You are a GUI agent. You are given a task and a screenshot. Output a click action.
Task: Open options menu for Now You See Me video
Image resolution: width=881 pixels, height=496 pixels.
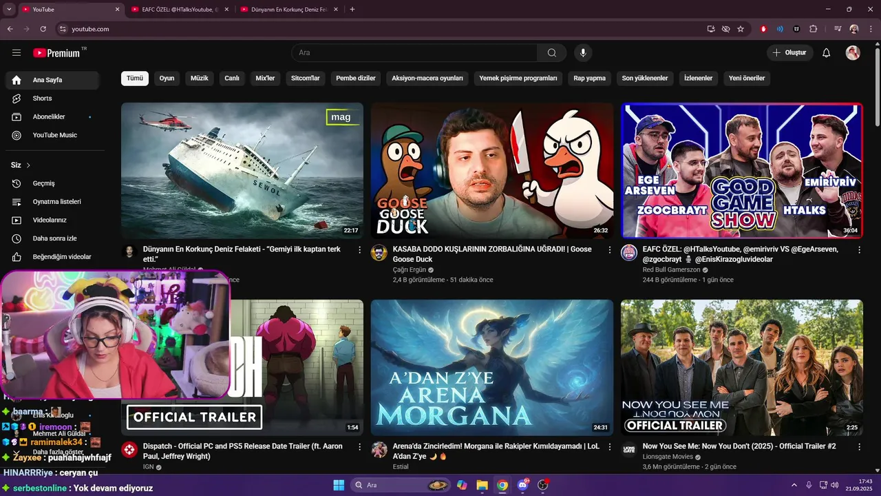[x=859, y=446]
